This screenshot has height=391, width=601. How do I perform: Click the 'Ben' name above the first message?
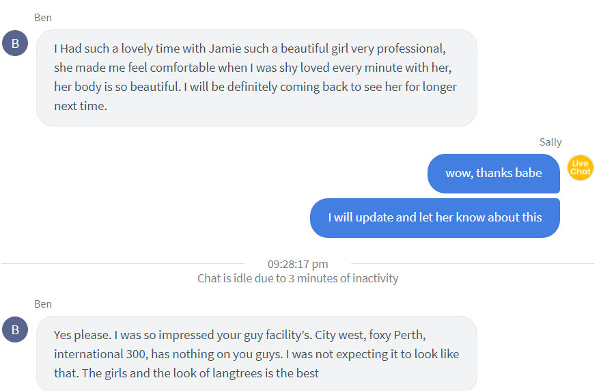click(43, 18)
